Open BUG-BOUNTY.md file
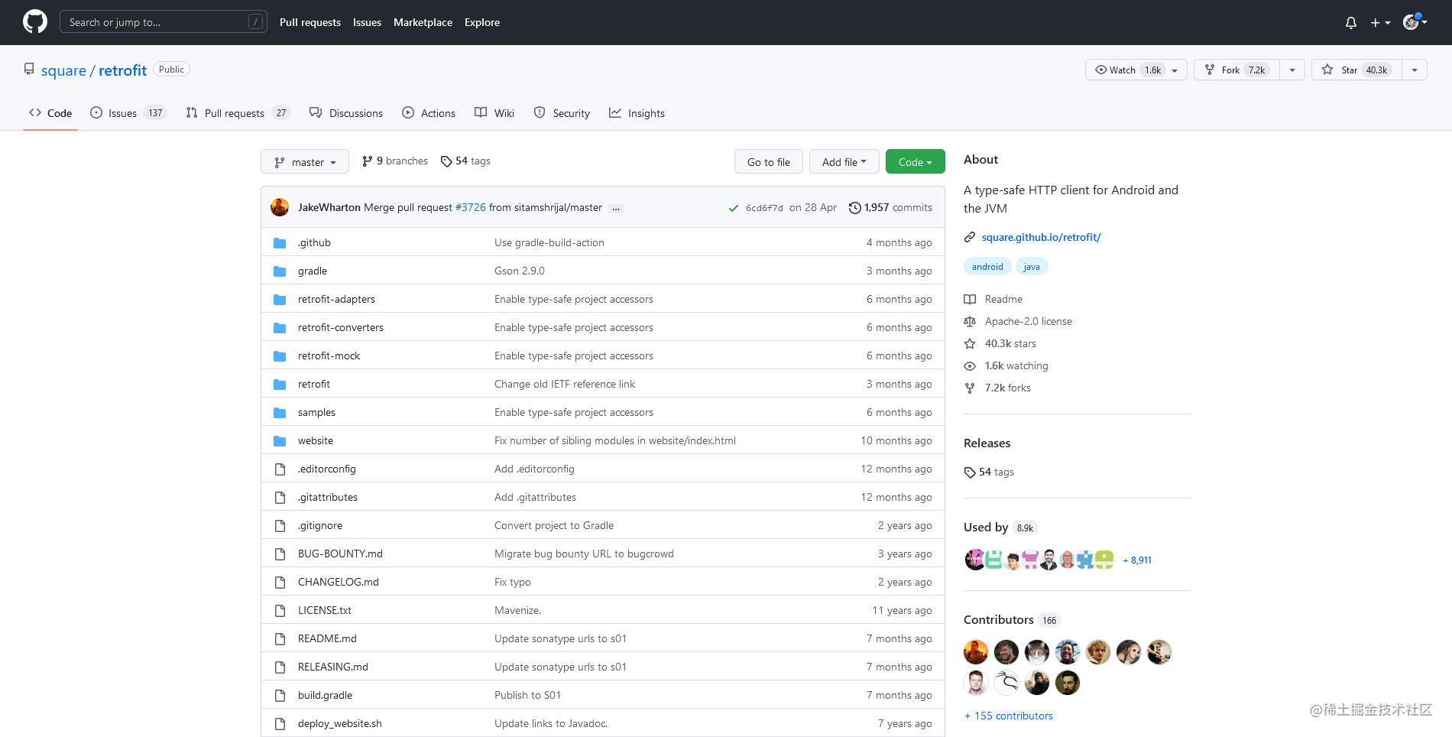The width and height of the screenshot is (1452, 737). [x=340, y=554]
